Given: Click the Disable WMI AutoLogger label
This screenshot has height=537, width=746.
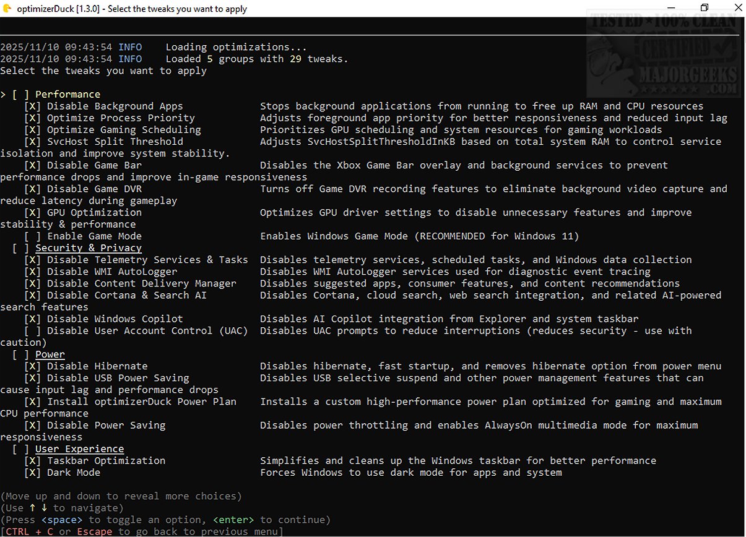Looking at the screenshot, I should 112,272.
